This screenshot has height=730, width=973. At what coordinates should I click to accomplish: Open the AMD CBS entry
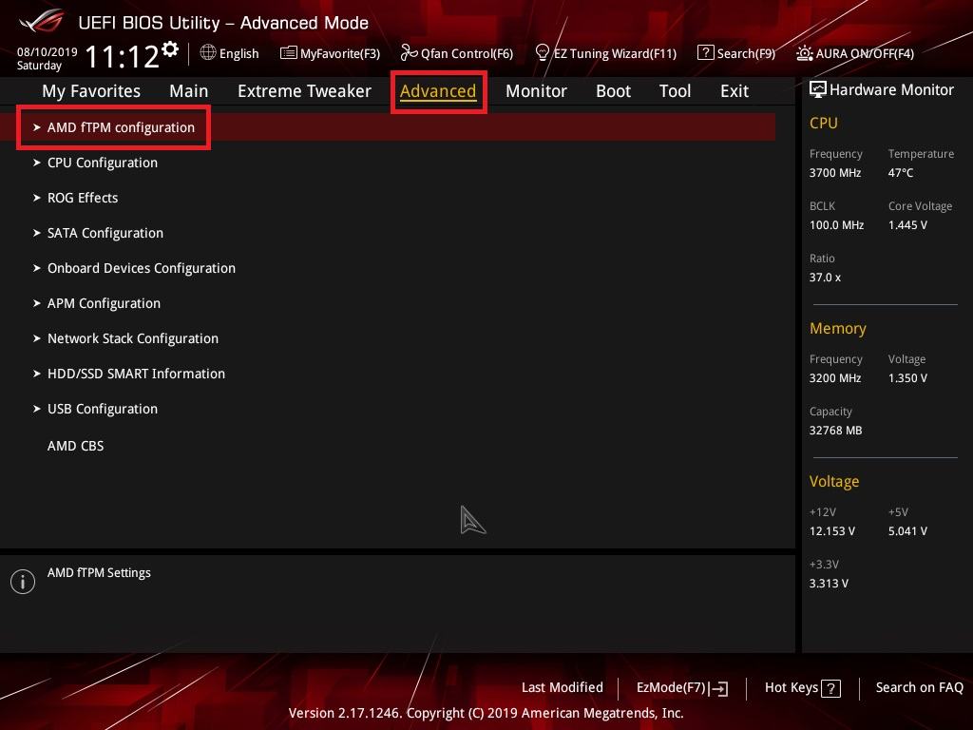click(76, 447)
